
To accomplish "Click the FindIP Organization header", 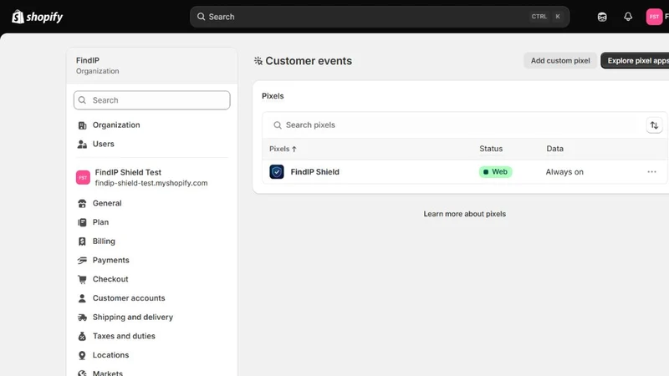I will pos(152,65).
